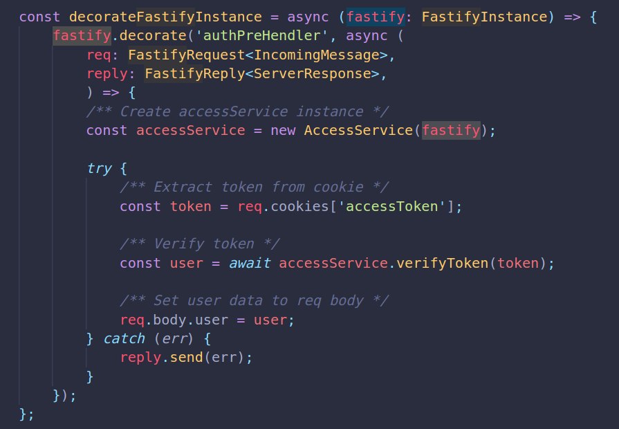The height and width of the screenshot is (429, 619).
Task: Click the decorate method on fastify
Action: click(153, 35)
